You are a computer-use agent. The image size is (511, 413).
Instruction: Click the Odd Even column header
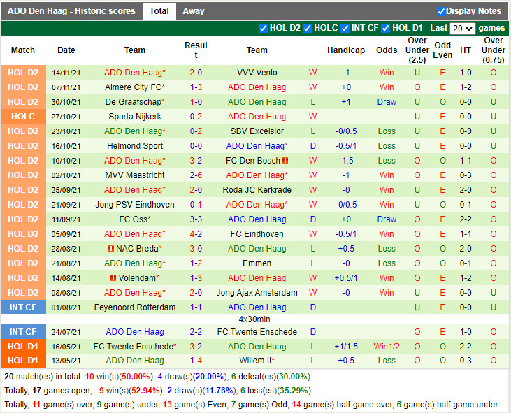[x=442, y=50]
